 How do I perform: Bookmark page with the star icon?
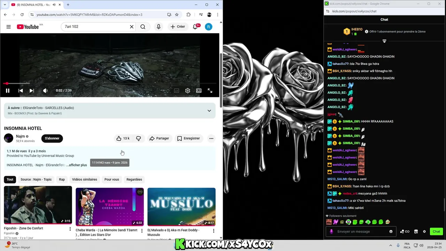click(x=177, y=15)
